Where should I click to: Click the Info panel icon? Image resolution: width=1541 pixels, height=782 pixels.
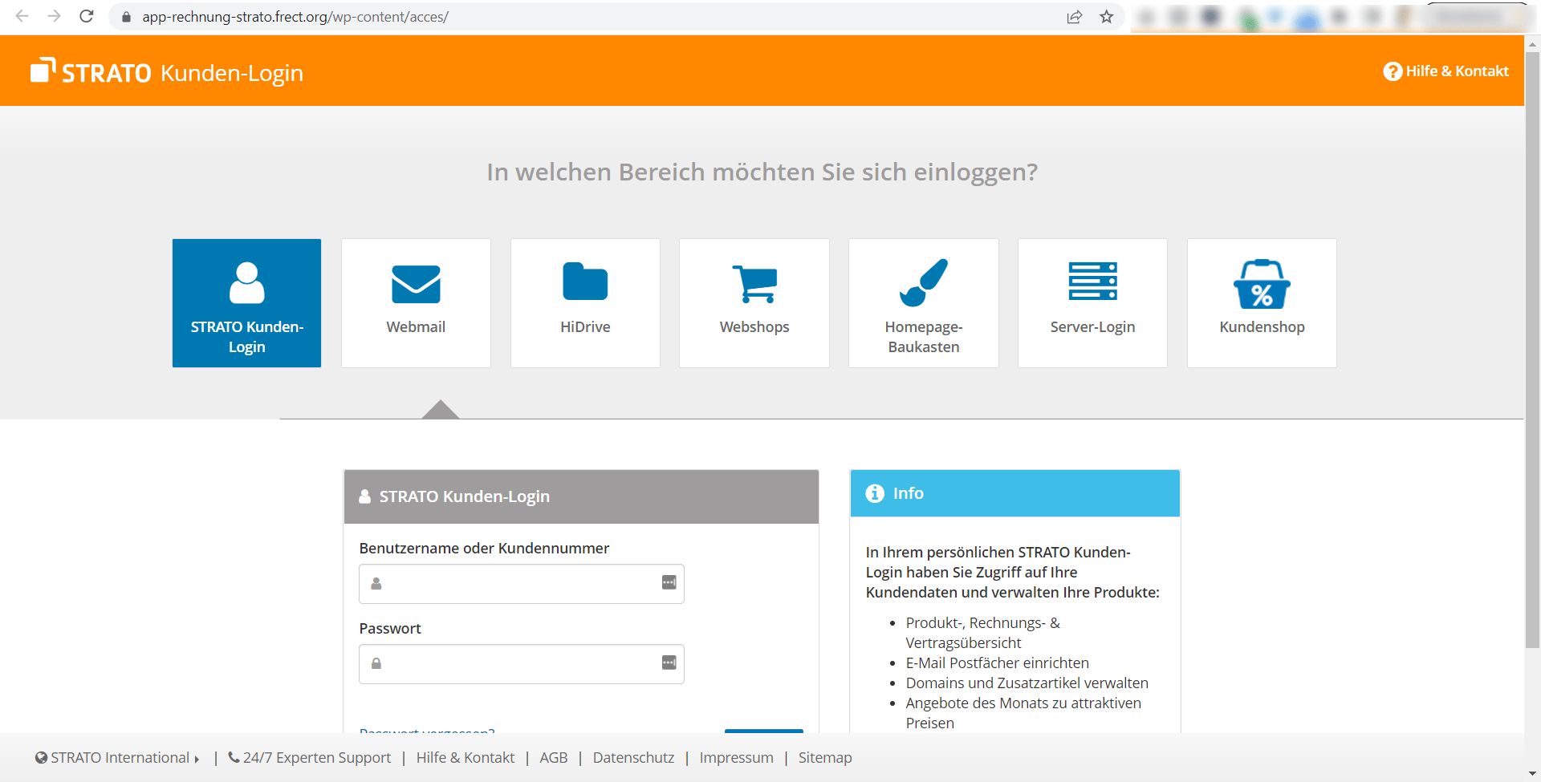tap(875, 493)
